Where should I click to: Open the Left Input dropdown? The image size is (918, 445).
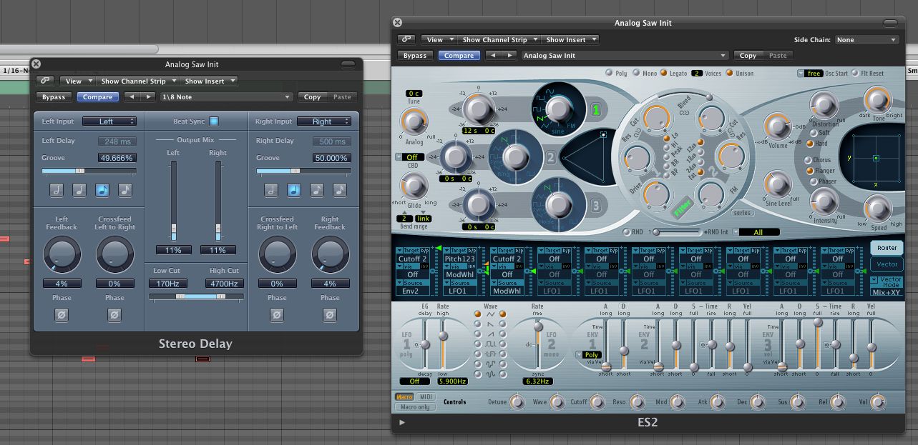pyautogui.click(x=109, y=121)
